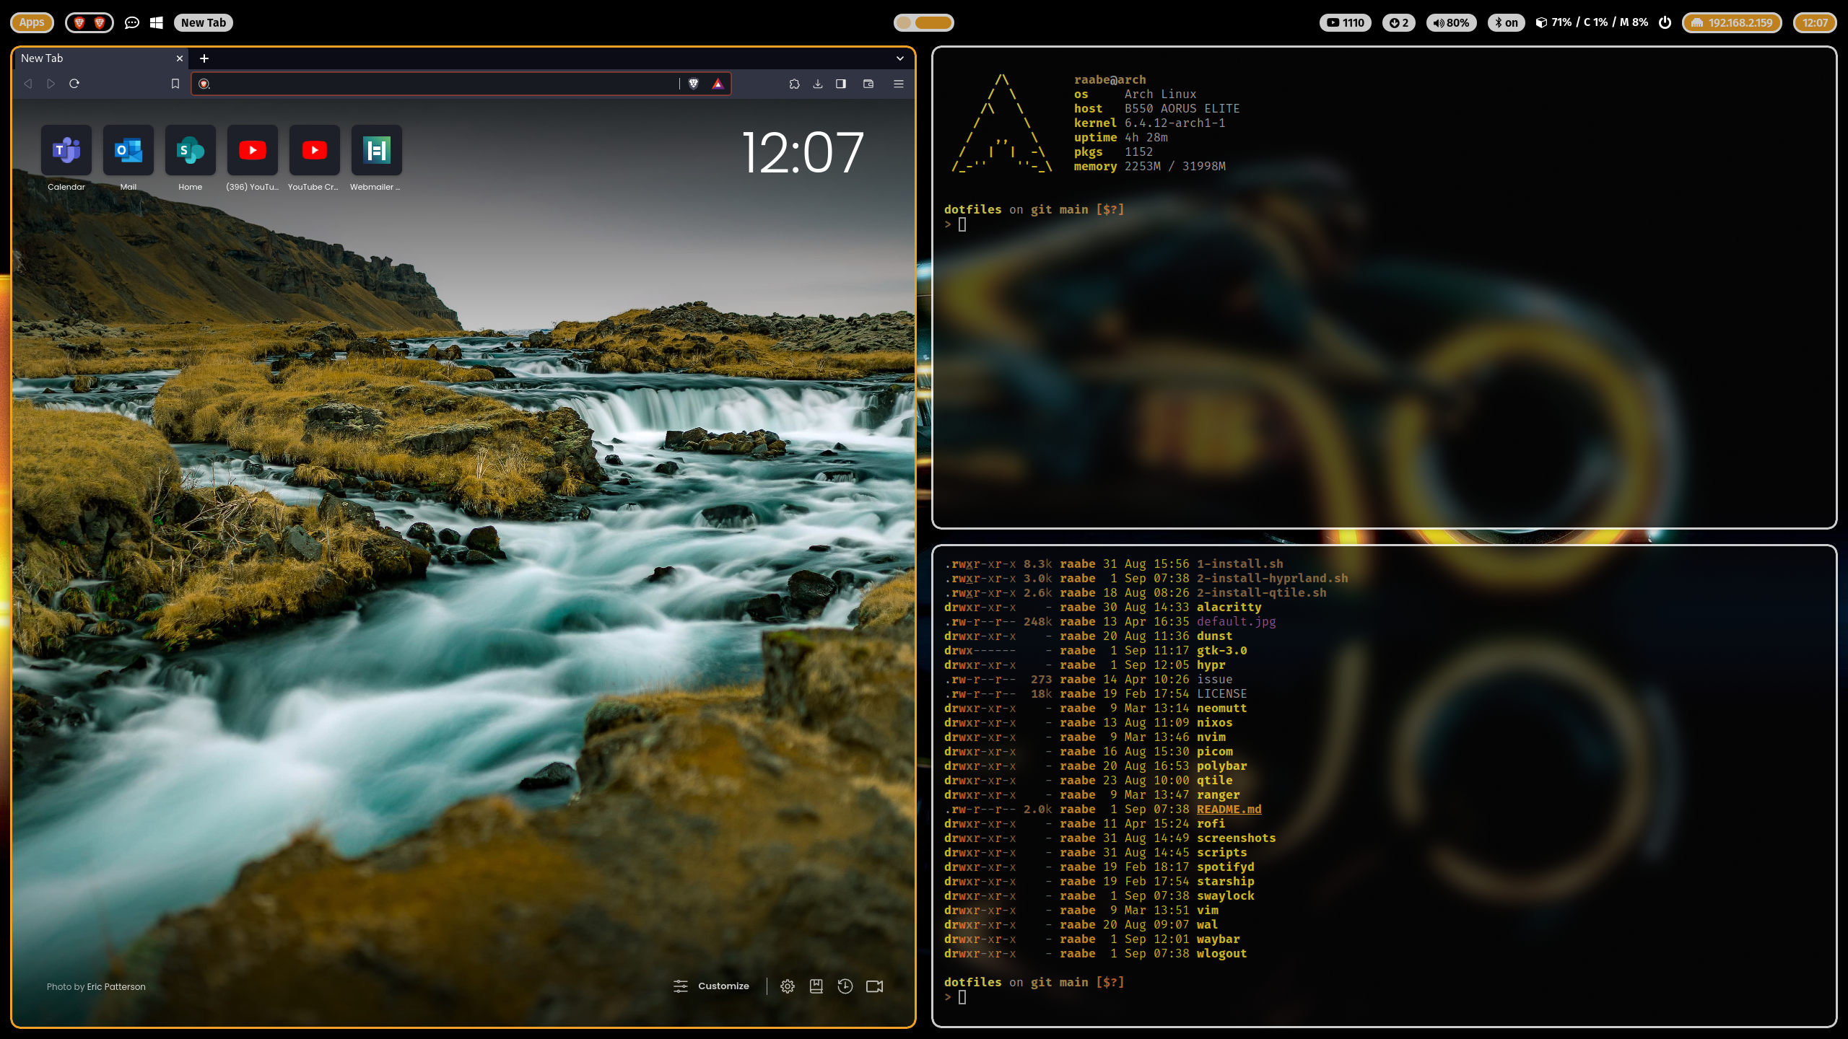Image resolution: width=1848 pixels, height=1039 pixels.
Task: Reload the current page
Action: point(74,84)
